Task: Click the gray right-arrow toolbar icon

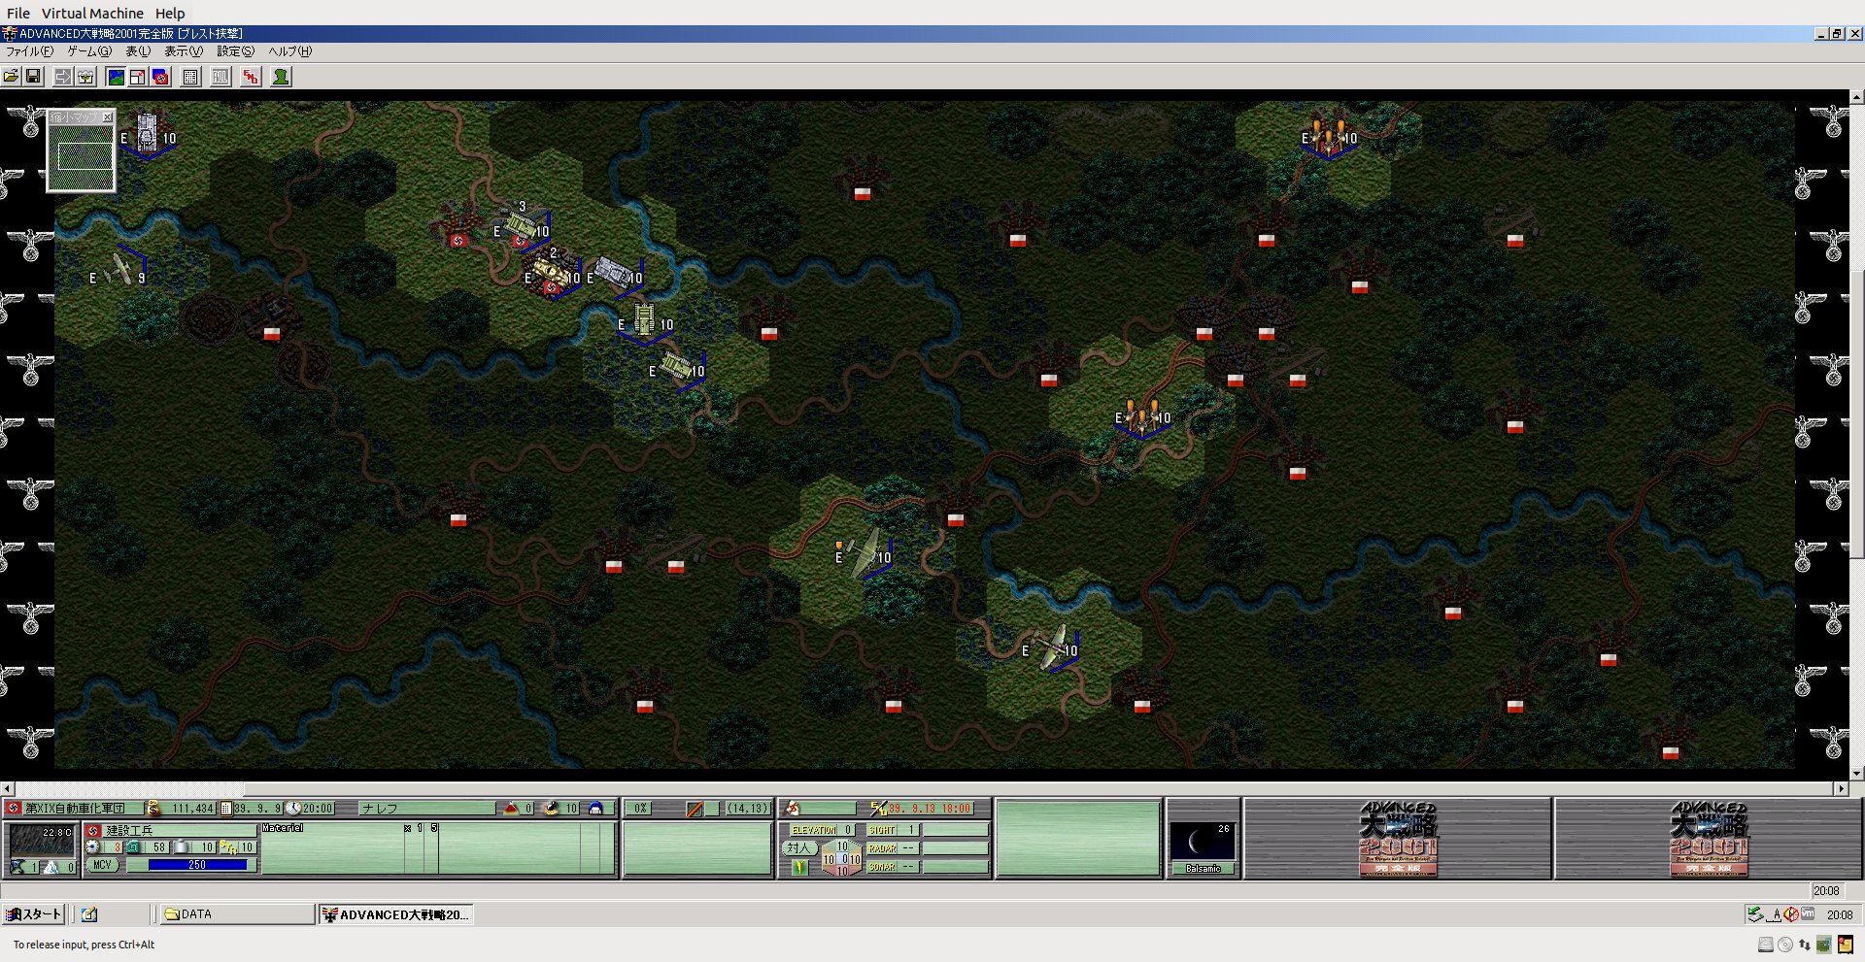Action: (x=63, y=77)
